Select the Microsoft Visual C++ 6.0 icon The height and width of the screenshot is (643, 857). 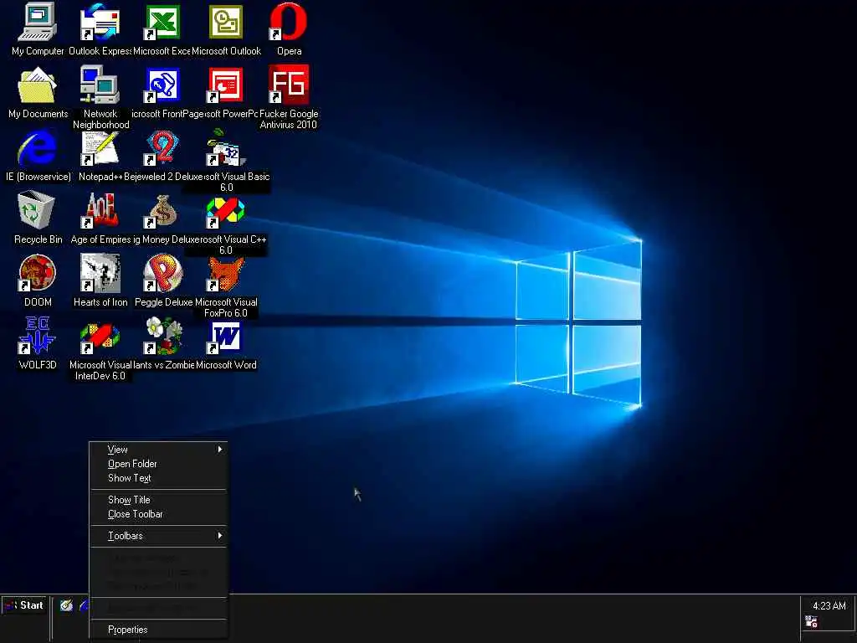tap(225, 211)
